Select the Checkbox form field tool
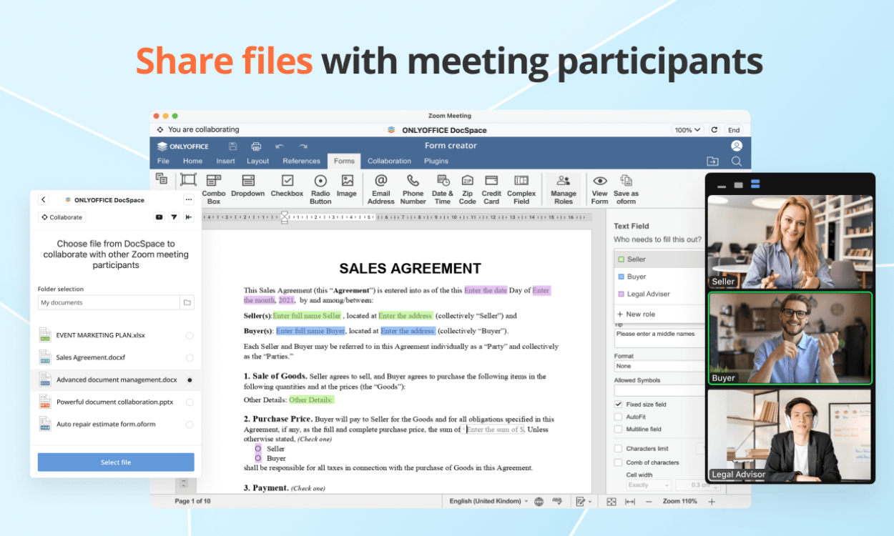This screenshot has height=536, width=894. [x=287, y=187]
